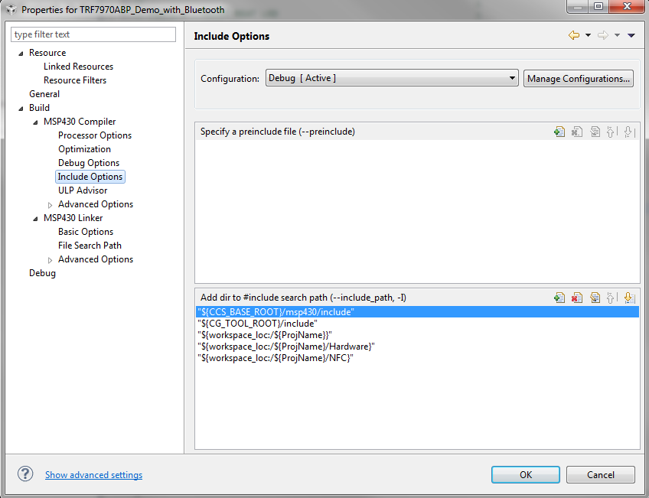Open the ULP Advisor page
The image size is (649, 498).
tap(83, 190)
